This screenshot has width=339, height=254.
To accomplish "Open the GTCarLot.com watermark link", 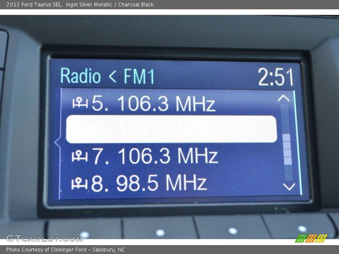I will click(44, 238).
